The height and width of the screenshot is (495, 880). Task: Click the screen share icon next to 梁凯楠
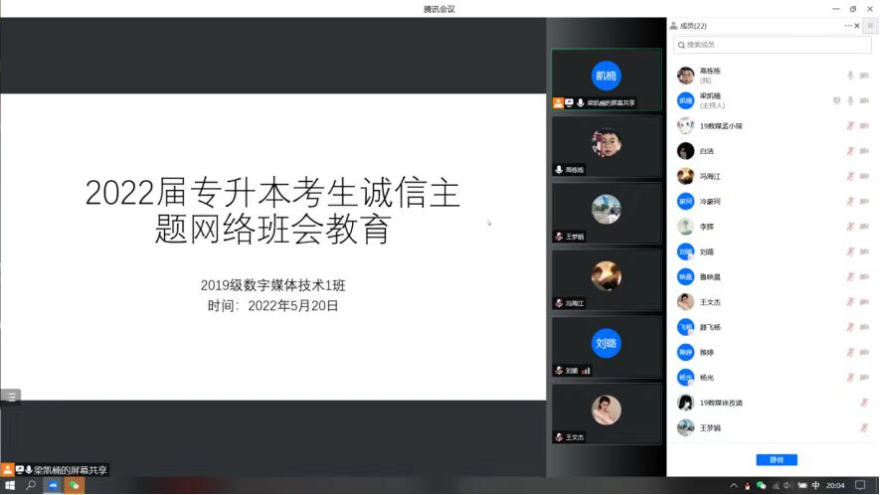pos(836,100)
